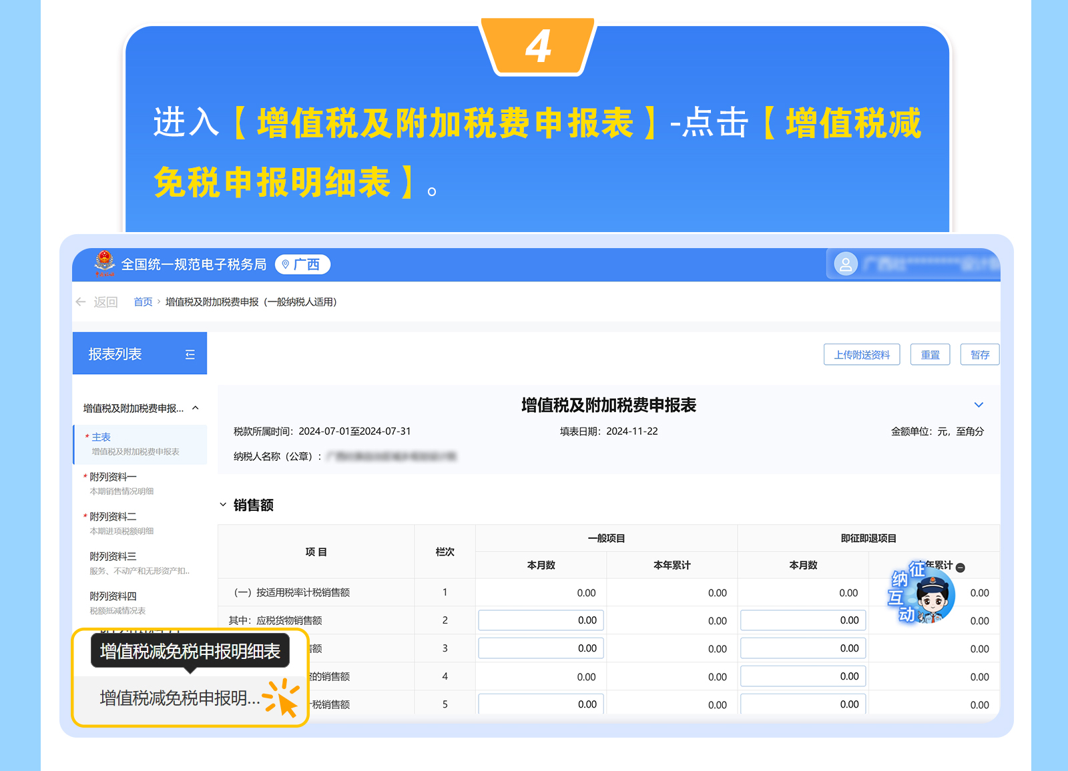Open 附列资料一 本期销售情况明细
This screenshot has height=771, width=1068.
[x=113, y=478]
